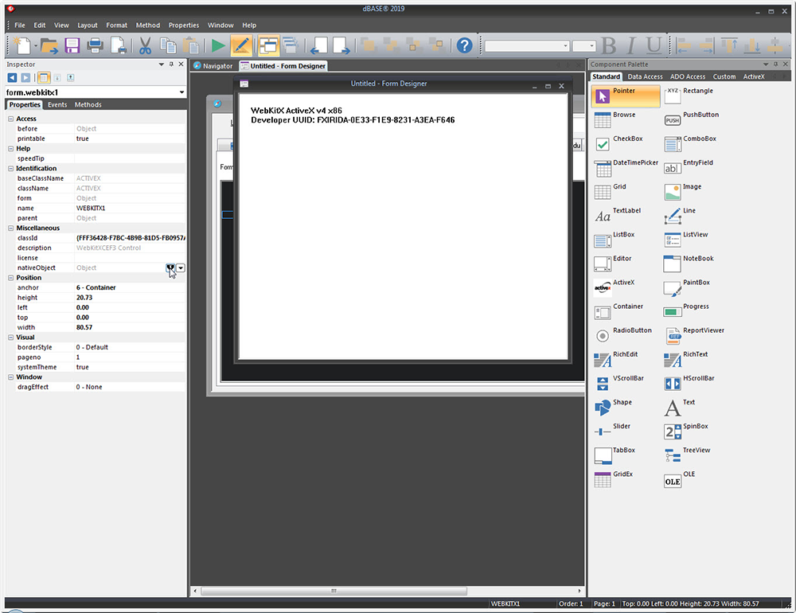Switch to the Data Access palette tab
Image resolution: width=796 pixels, height=613 pixels.
[x=645, y=76]
